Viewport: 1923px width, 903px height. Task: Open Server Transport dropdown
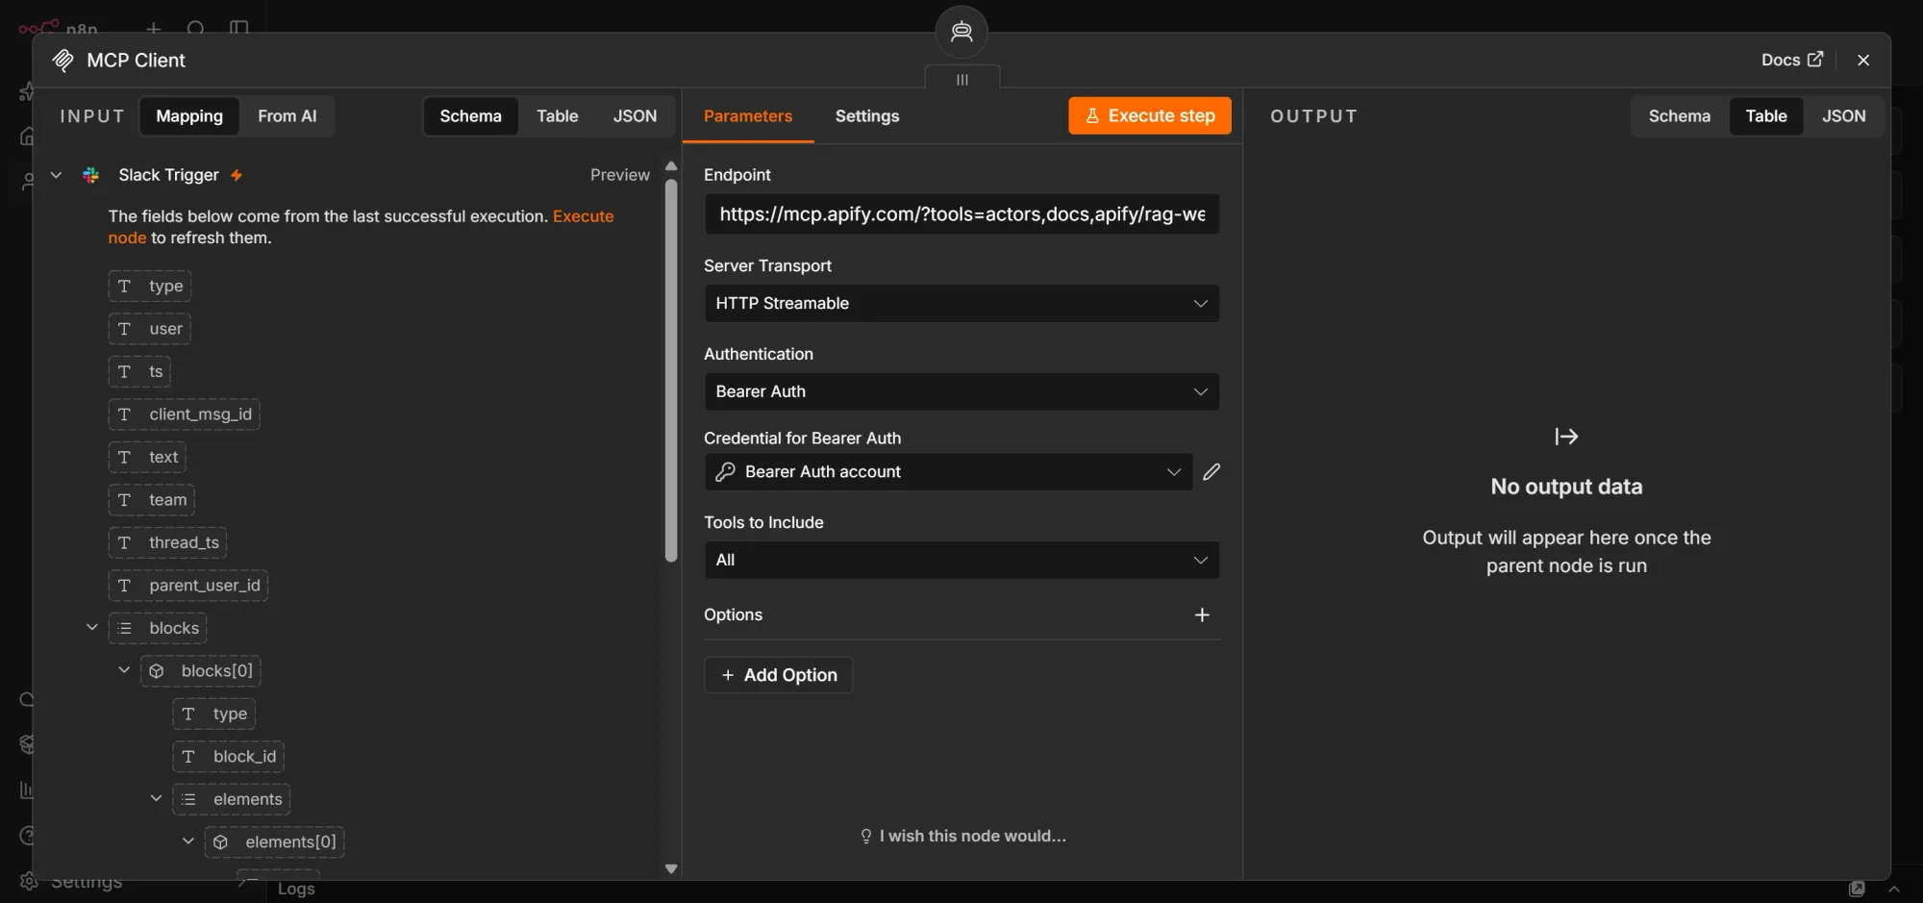pyautogui.click(x=961, y=304)
